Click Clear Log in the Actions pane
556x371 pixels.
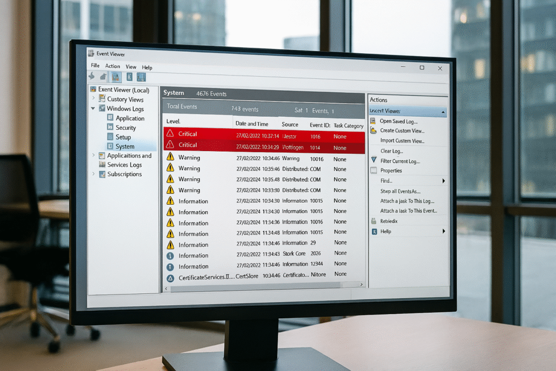tap(392, 150)
